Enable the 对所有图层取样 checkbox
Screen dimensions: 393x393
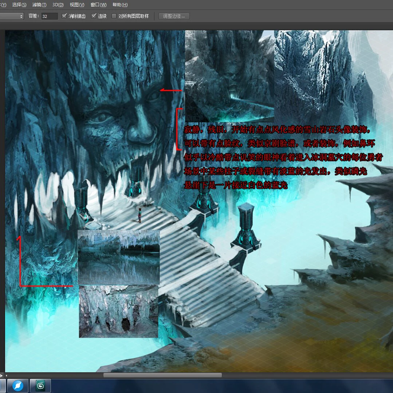click(x=114, y=16)
